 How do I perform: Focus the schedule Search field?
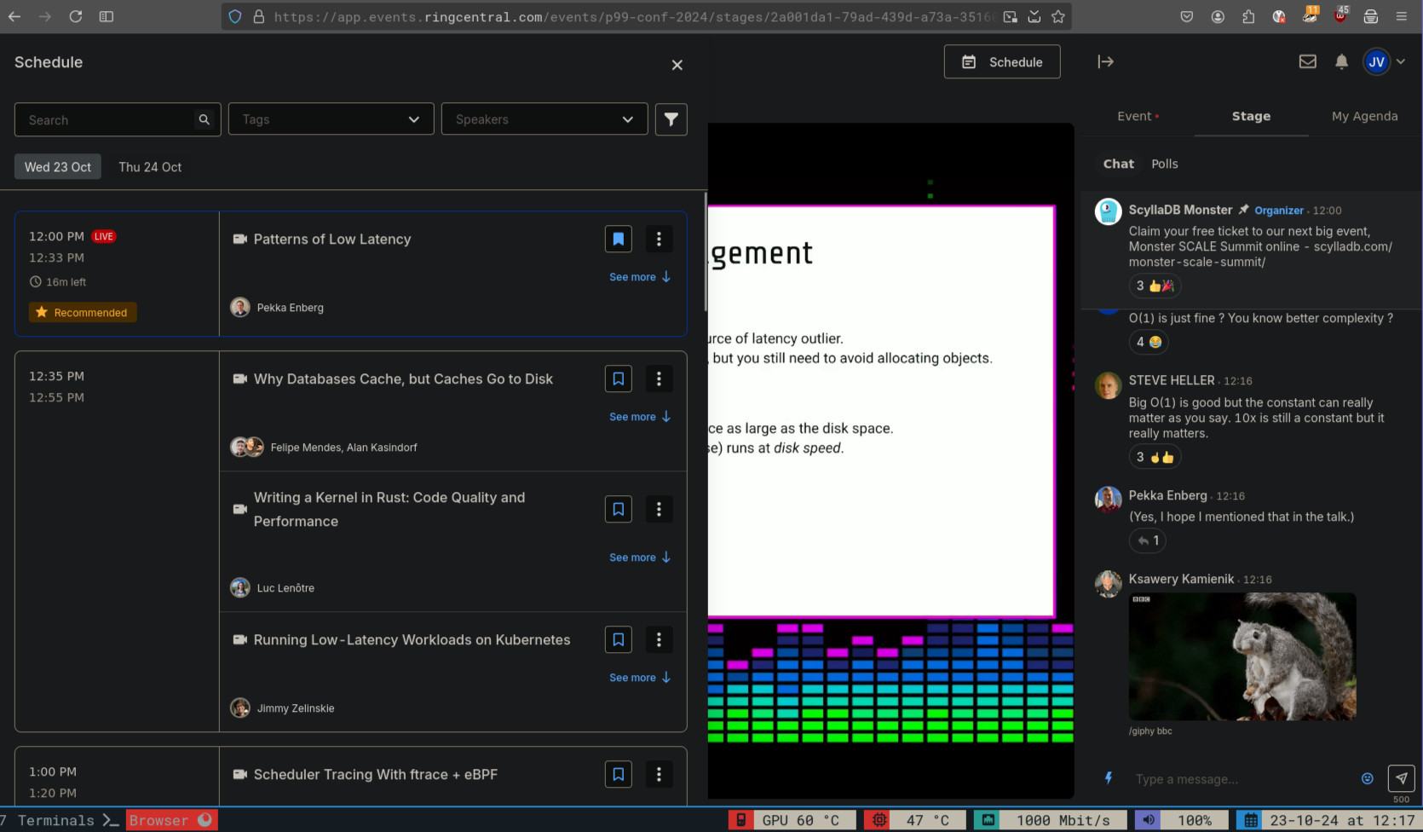[118, 120]
